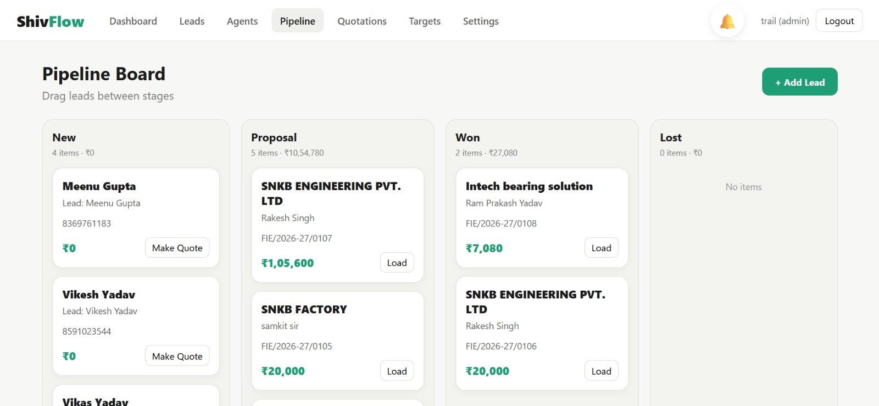Click SNKB ENGINEERING card title in Won
The height and width of the screenshot is (406, 879).
[x=535, y=302]
